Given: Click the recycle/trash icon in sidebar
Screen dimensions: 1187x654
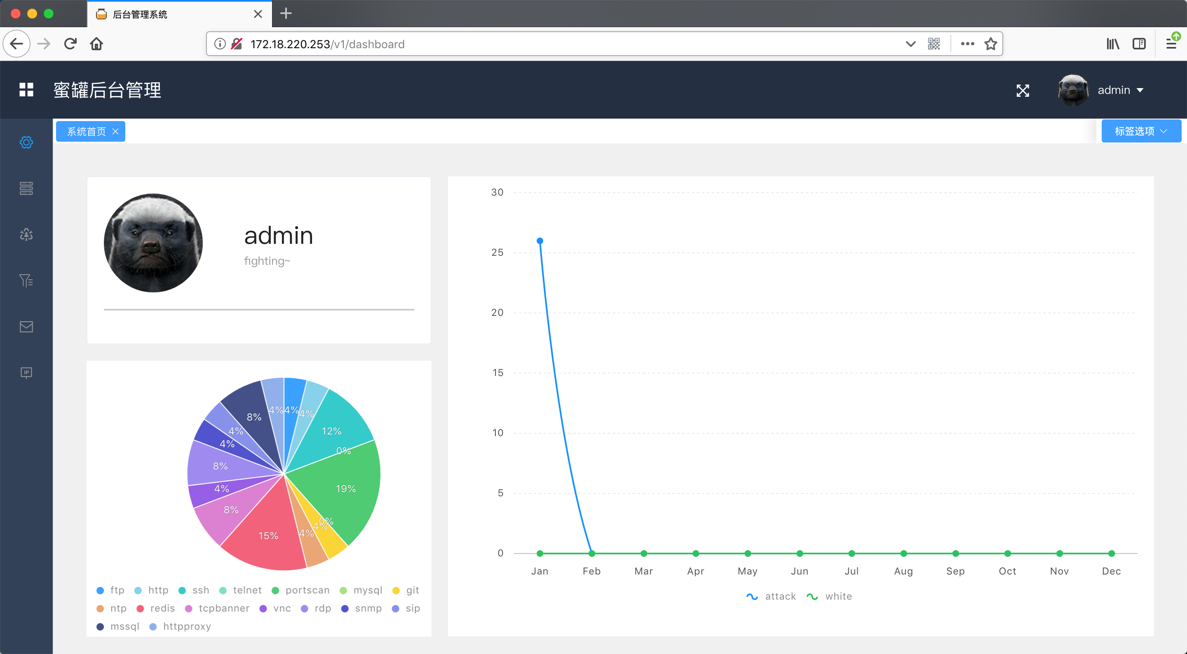Looking at the screenshot, I should pyautogui.click(x=26, y=234).
